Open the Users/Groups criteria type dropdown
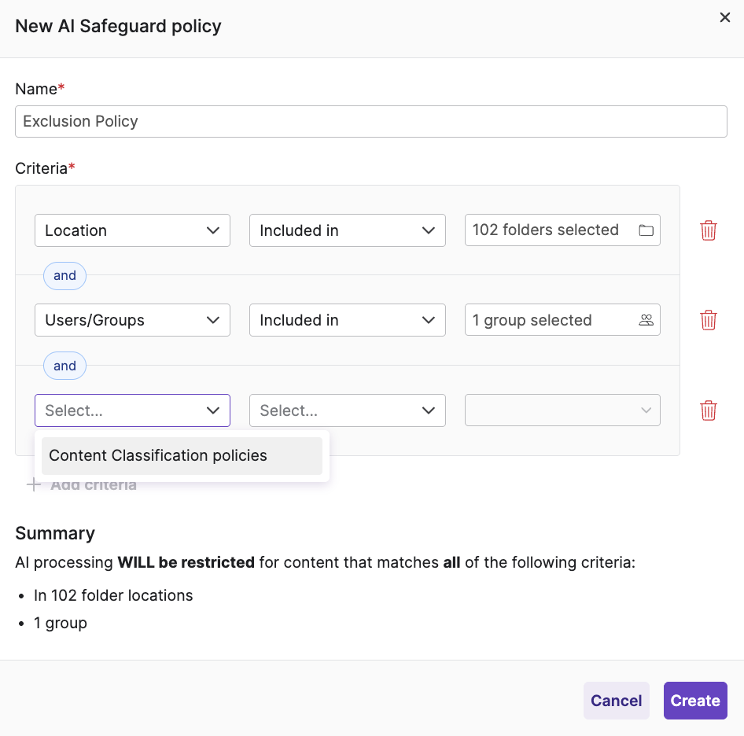744x736 pixels. [132, 320]
